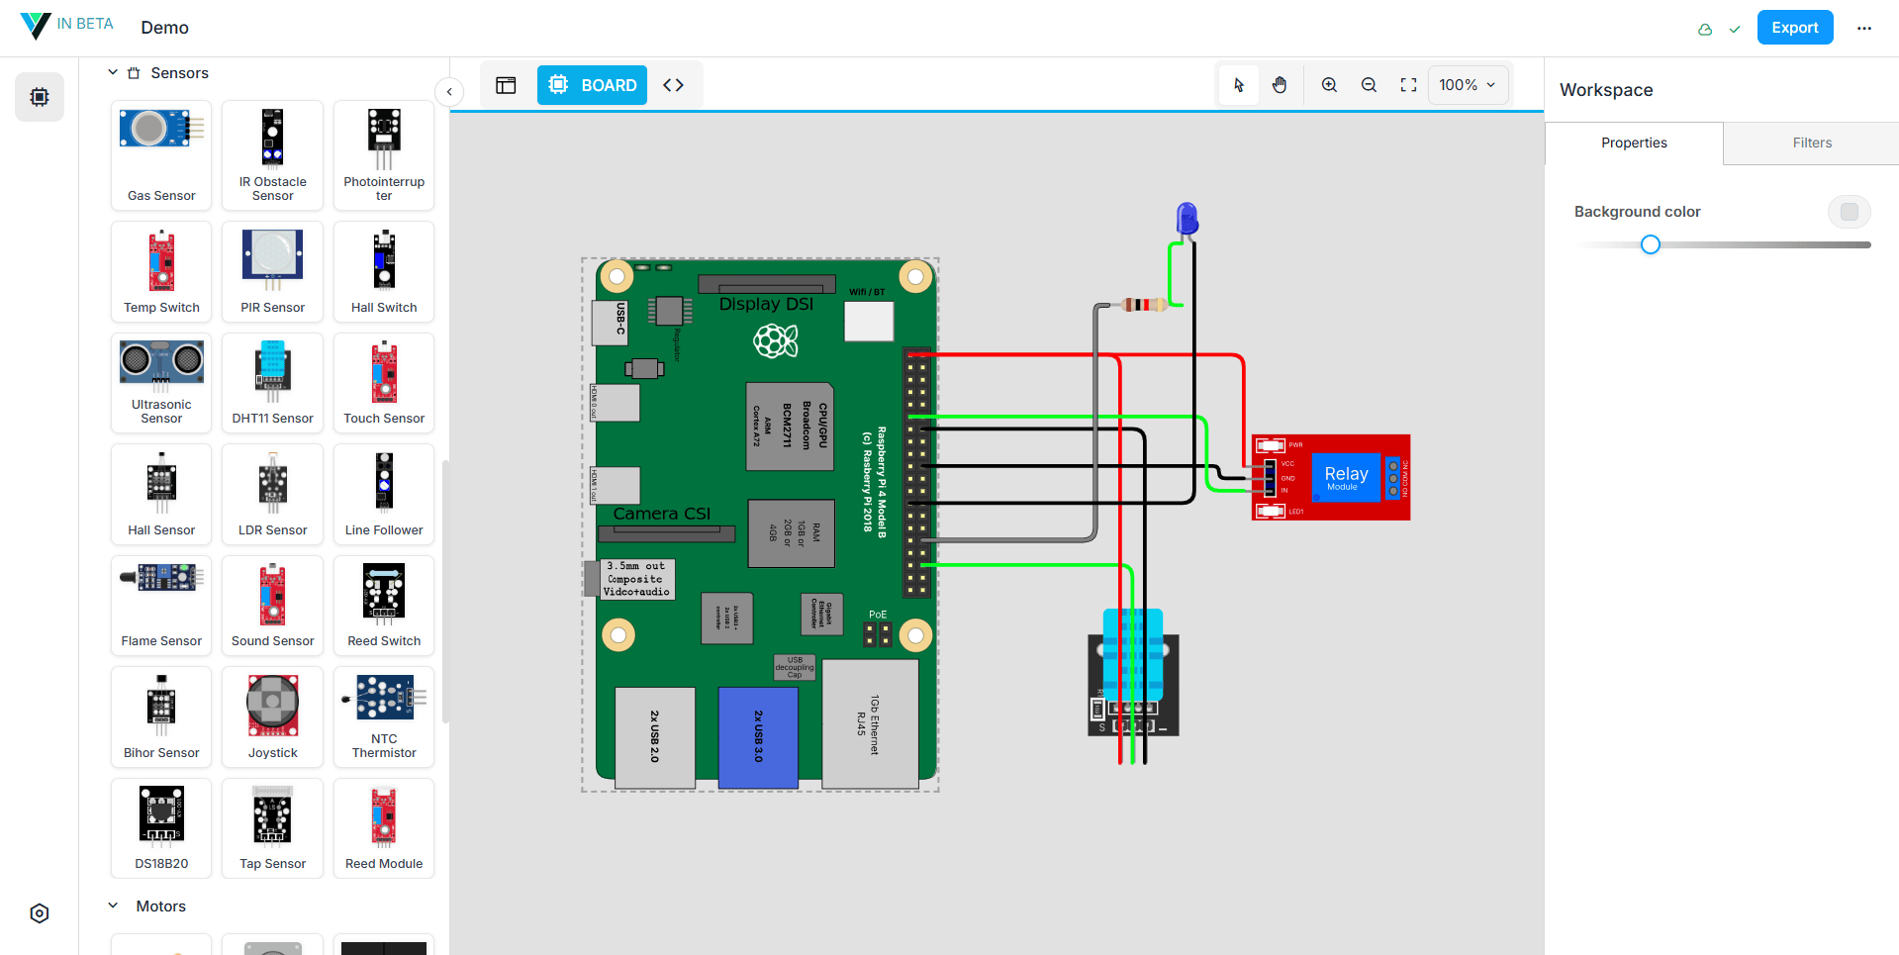Choose the Temp Switch component
1899x955 pixels.
coord(161,271)
